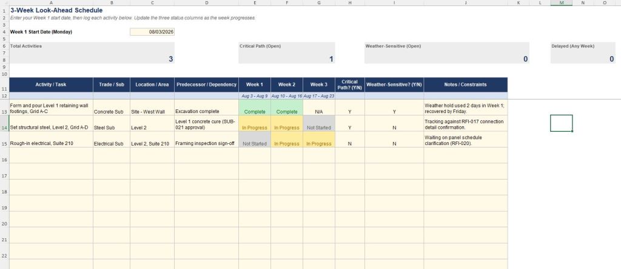The image size is (621, 269).
Task: Click the Critical Path "N" for the Electrical Sub row
Action: 350,140
